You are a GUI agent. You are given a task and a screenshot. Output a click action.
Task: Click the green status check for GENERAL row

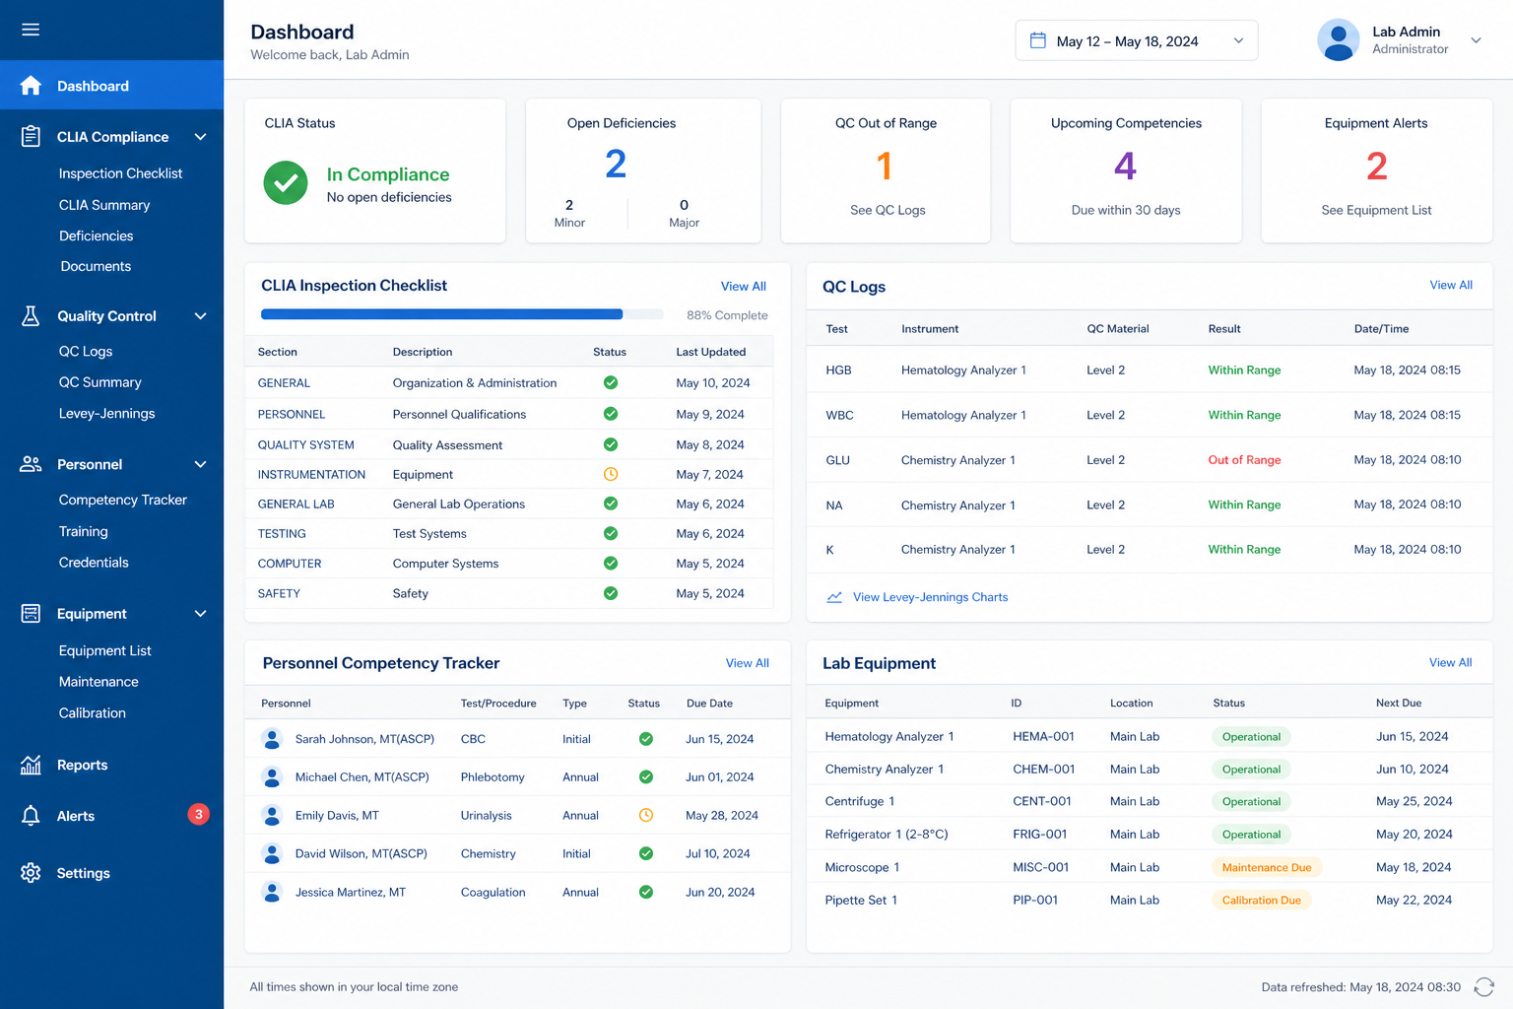click(611, 382)
